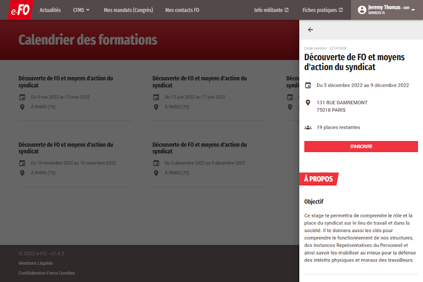Viewport: 423px width, 282px height.
Task: Click calendar icon beside 5 décembre dates in panel
Action: [x=308, y=86]
